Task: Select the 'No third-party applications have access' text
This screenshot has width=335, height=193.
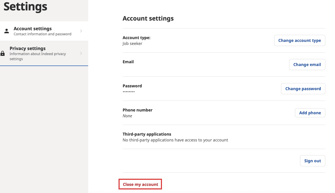Action: coord(175,140)
